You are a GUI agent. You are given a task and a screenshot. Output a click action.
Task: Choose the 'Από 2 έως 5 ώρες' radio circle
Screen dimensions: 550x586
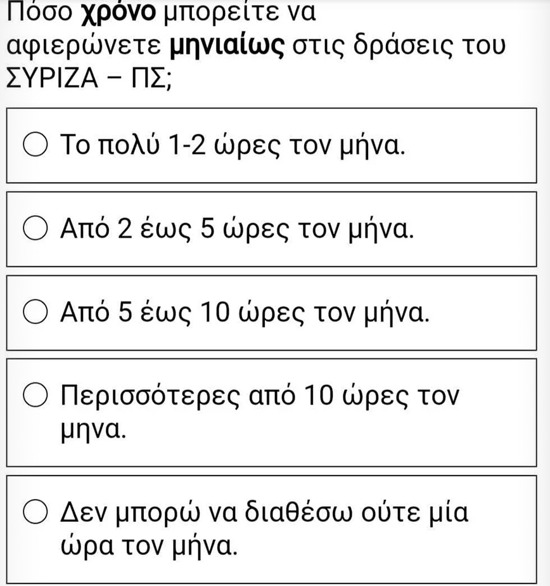[35, 228]
